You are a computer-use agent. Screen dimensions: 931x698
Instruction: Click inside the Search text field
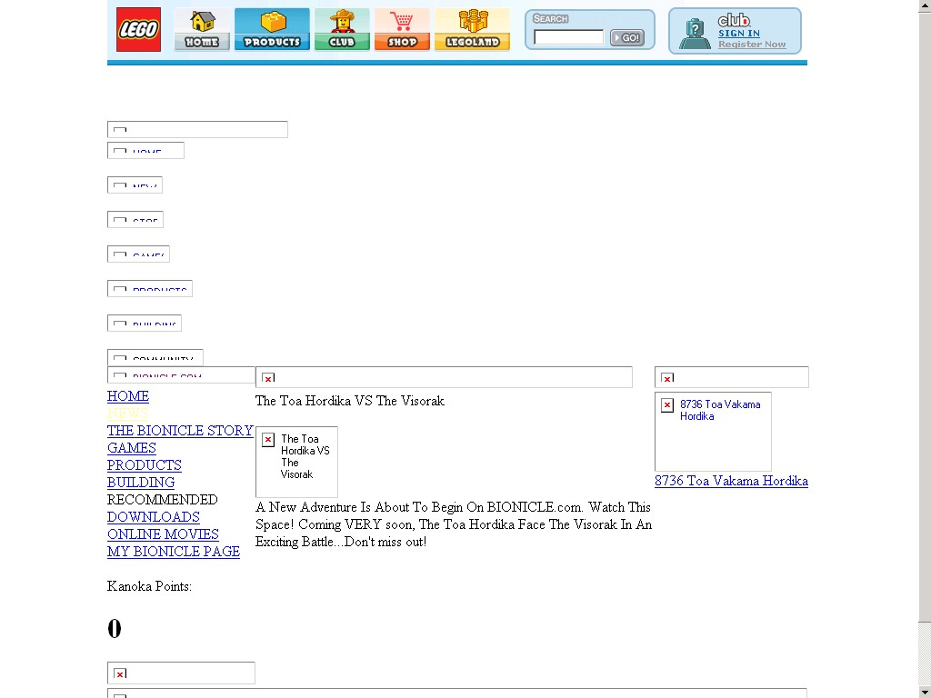point(569,37)
